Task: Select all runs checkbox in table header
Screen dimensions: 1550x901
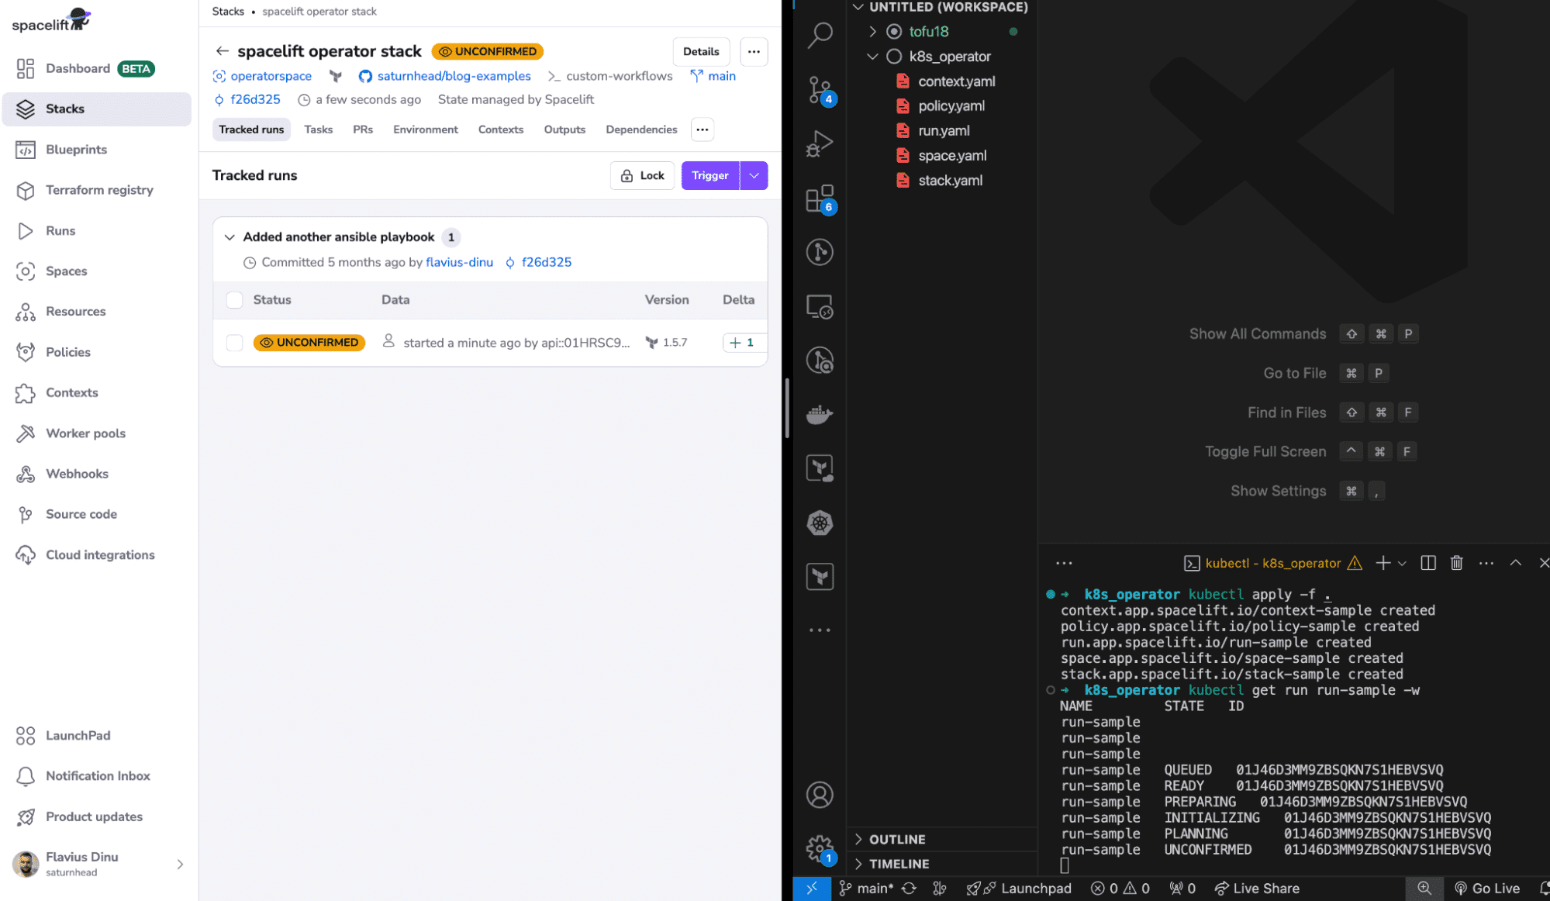Action: 234,300
